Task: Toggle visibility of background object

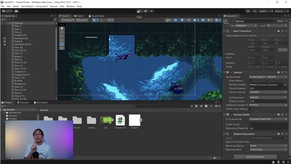Action: pos(5,38)
